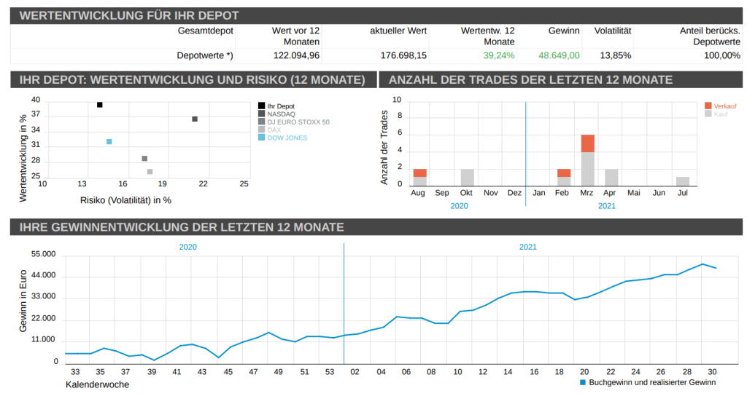Toggle the DAX series in legend
Screen dimensions: 747x396
[x=274, y=130]
